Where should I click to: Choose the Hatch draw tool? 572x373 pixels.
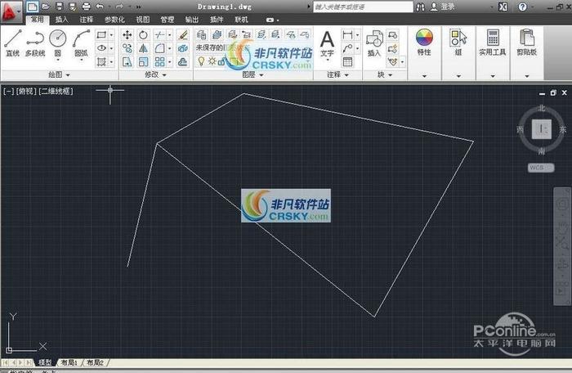(101, 61)
